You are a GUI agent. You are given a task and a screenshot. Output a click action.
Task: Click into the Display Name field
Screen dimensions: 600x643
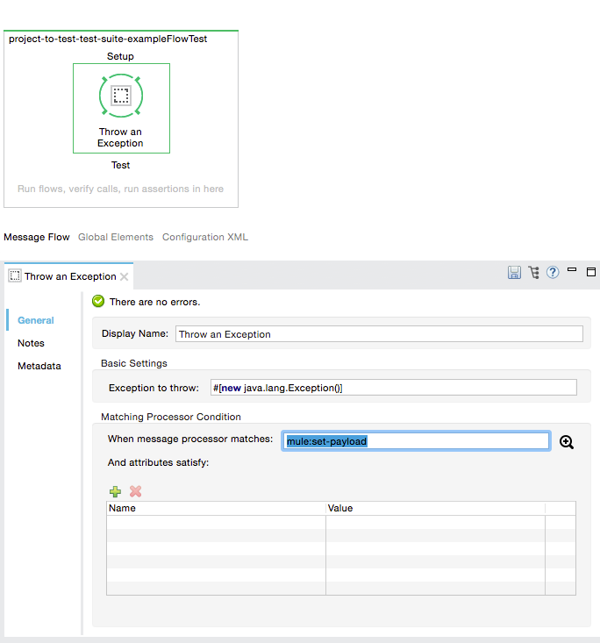click(x=379, y=334)
